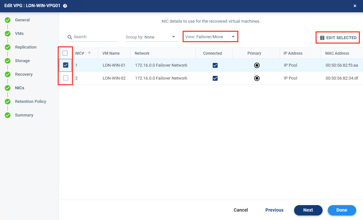
Task: Toggle the select-all header checkbox
Action: pos(65,53)
